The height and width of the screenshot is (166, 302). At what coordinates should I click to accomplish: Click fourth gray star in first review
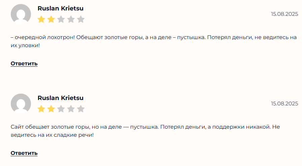71,19
